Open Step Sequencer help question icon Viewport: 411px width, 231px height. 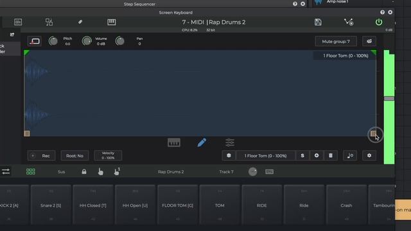coord(295,4)
